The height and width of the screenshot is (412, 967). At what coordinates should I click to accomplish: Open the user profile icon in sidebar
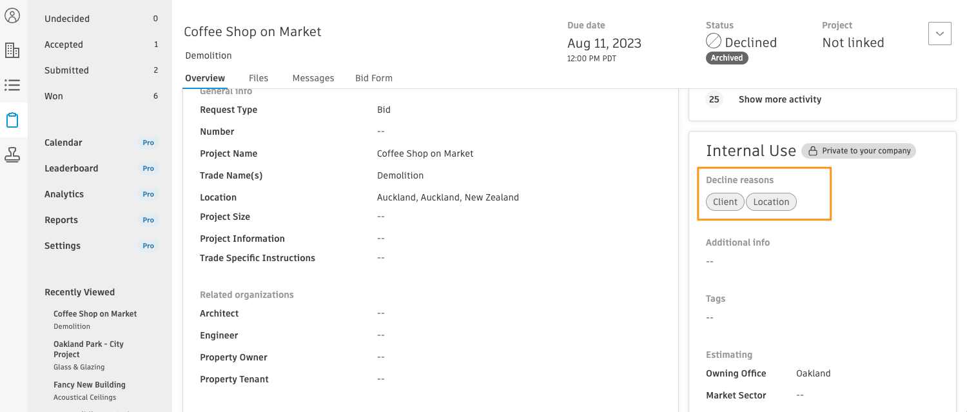(x=12, y=15)
